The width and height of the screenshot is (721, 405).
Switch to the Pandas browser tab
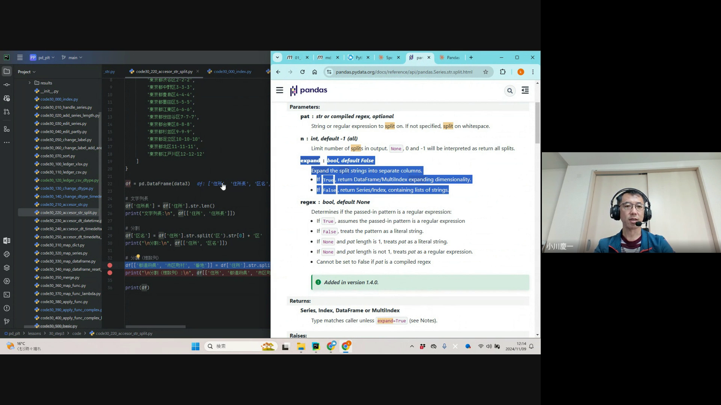click(x=453, y=57)
